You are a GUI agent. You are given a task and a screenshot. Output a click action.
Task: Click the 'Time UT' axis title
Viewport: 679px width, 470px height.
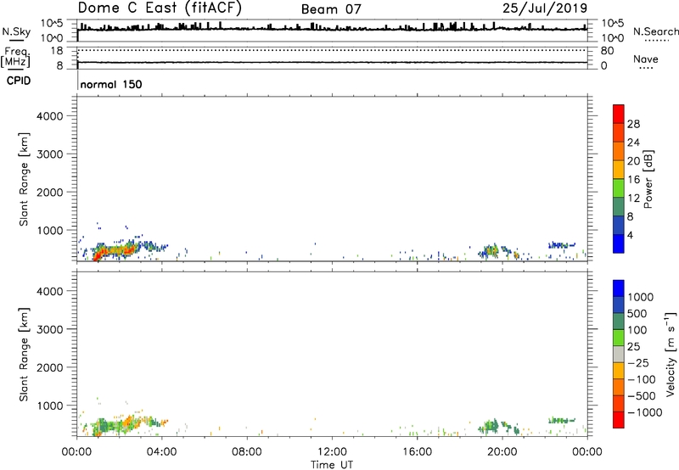coord(332,465)
